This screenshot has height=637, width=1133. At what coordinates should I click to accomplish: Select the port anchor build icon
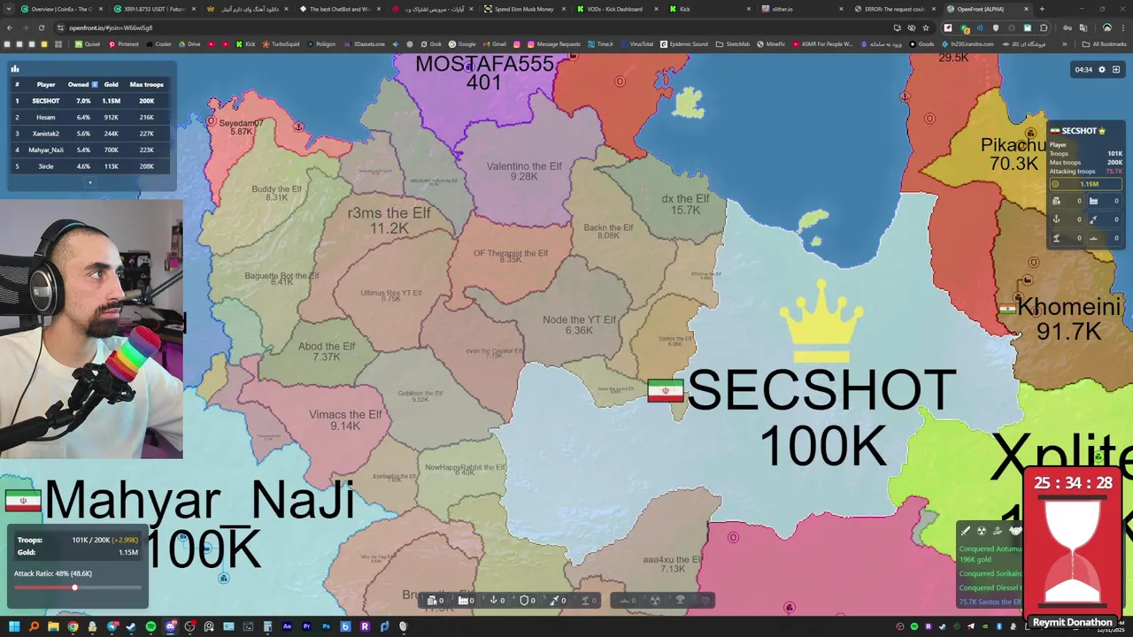[493, 601]
